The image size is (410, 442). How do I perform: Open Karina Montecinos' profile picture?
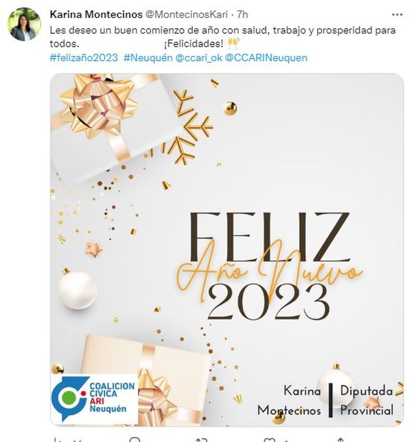point(24,24)
